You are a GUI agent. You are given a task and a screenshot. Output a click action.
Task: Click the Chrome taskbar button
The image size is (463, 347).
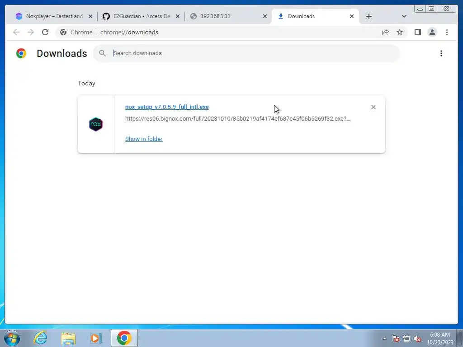tap(124, 338)
